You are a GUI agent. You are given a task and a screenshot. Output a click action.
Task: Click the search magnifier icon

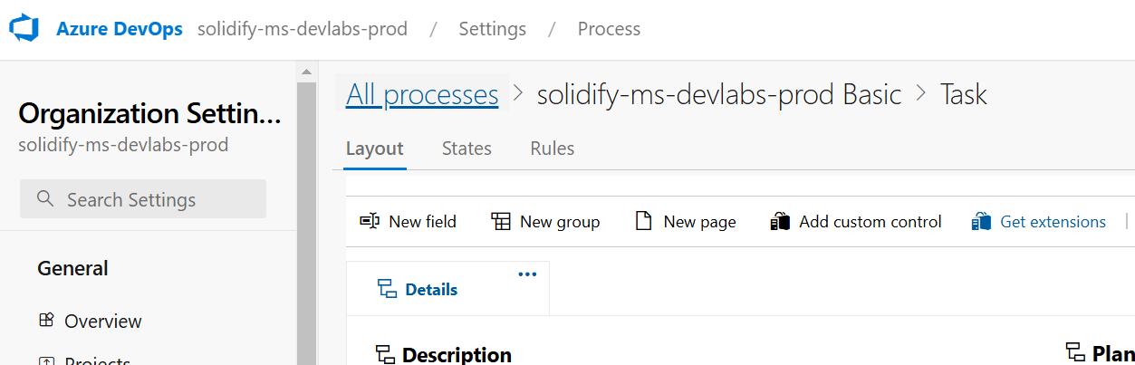45,198
